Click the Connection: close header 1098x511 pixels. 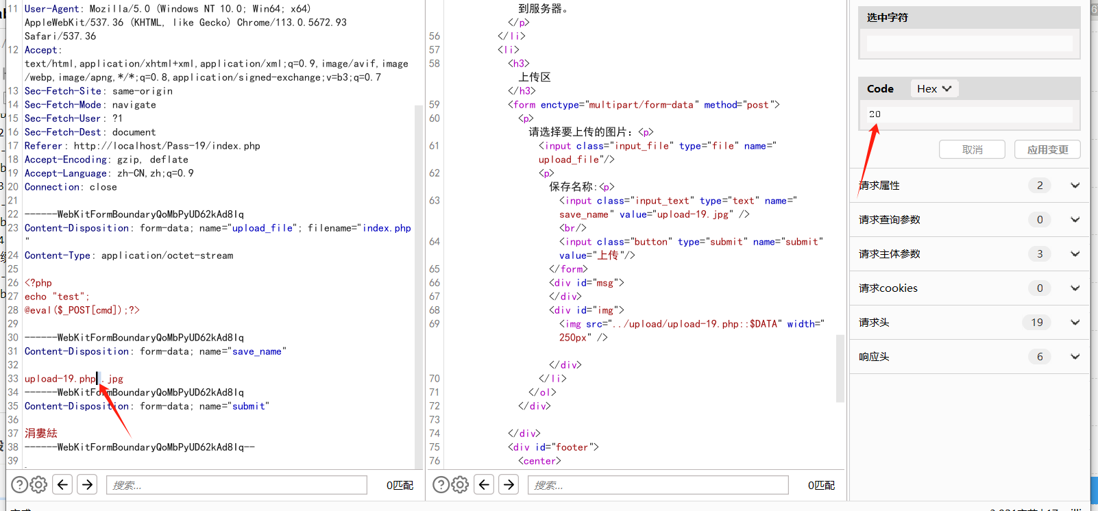[71, 187]
